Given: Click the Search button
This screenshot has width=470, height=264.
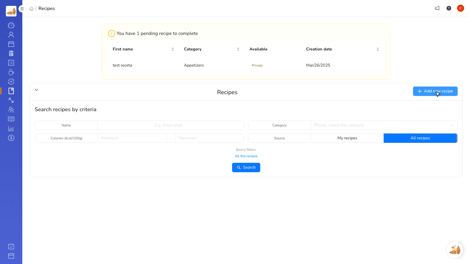Looking at the screenshot, I should [246, 167].
